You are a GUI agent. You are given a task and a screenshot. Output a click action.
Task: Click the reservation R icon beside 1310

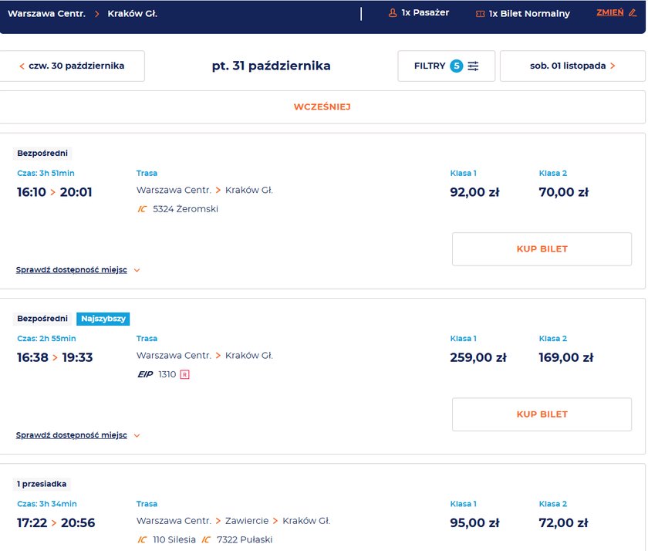184,374
